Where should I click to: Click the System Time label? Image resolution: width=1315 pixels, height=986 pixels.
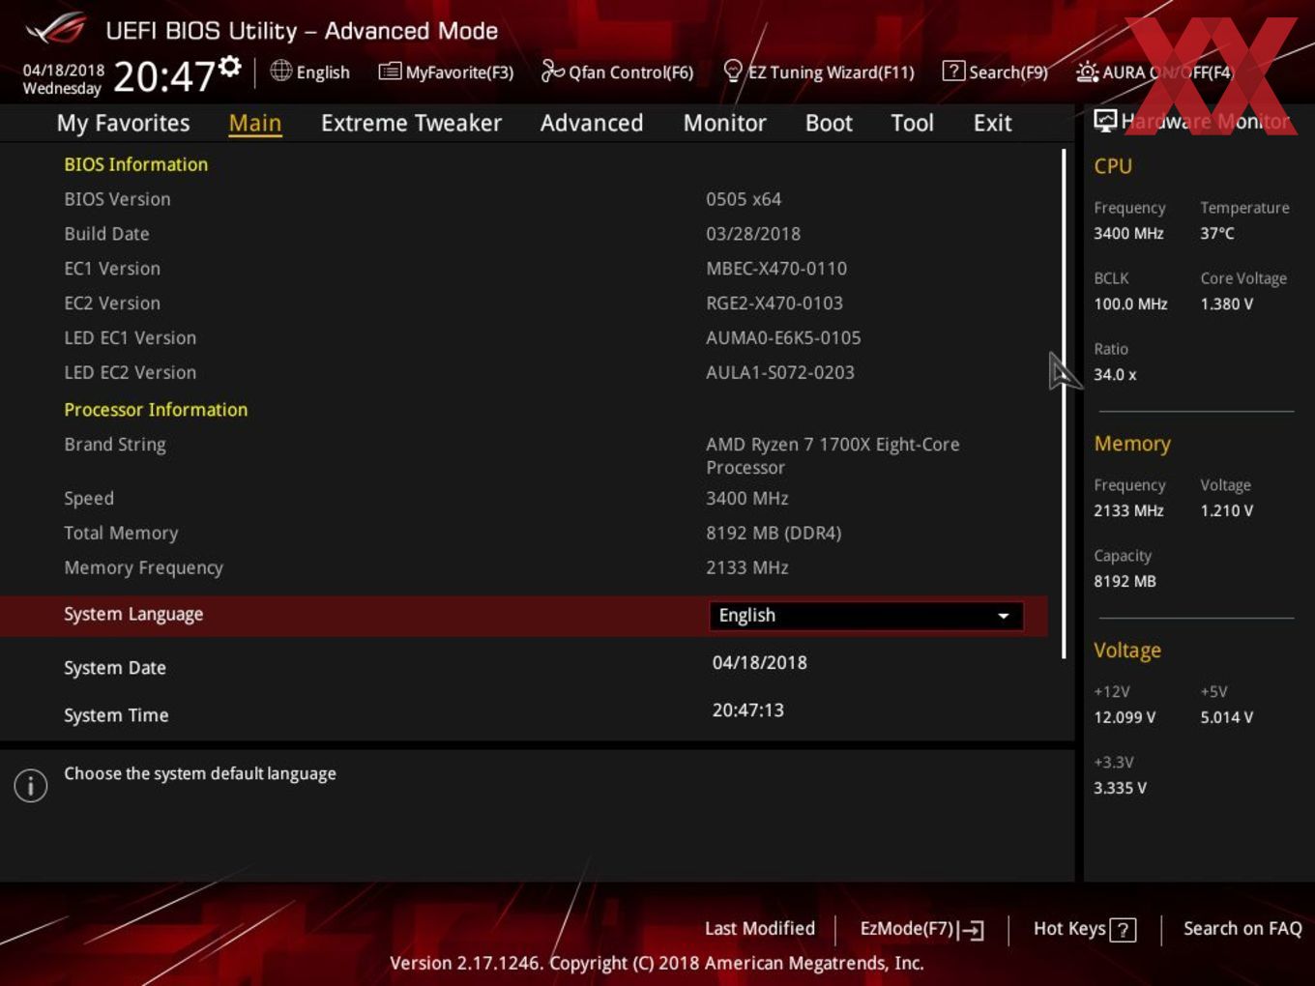coord(116,715)
